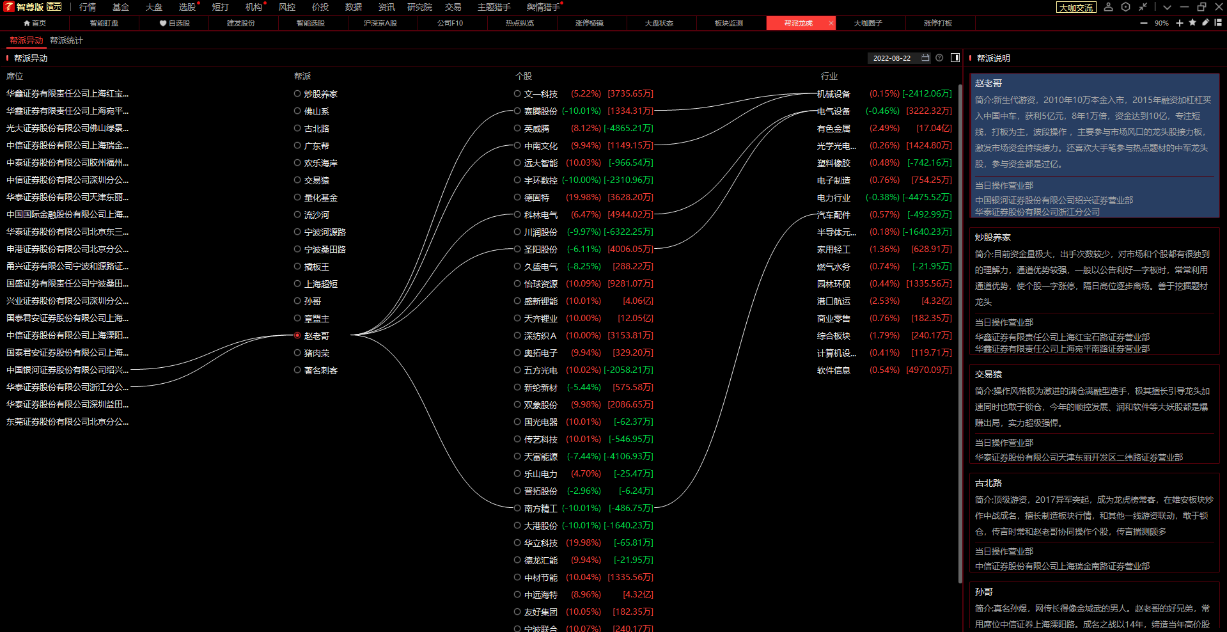Select the 赛腾股份 stock radio
This screenshot has height=632, width=1227.
pos(517,111)
